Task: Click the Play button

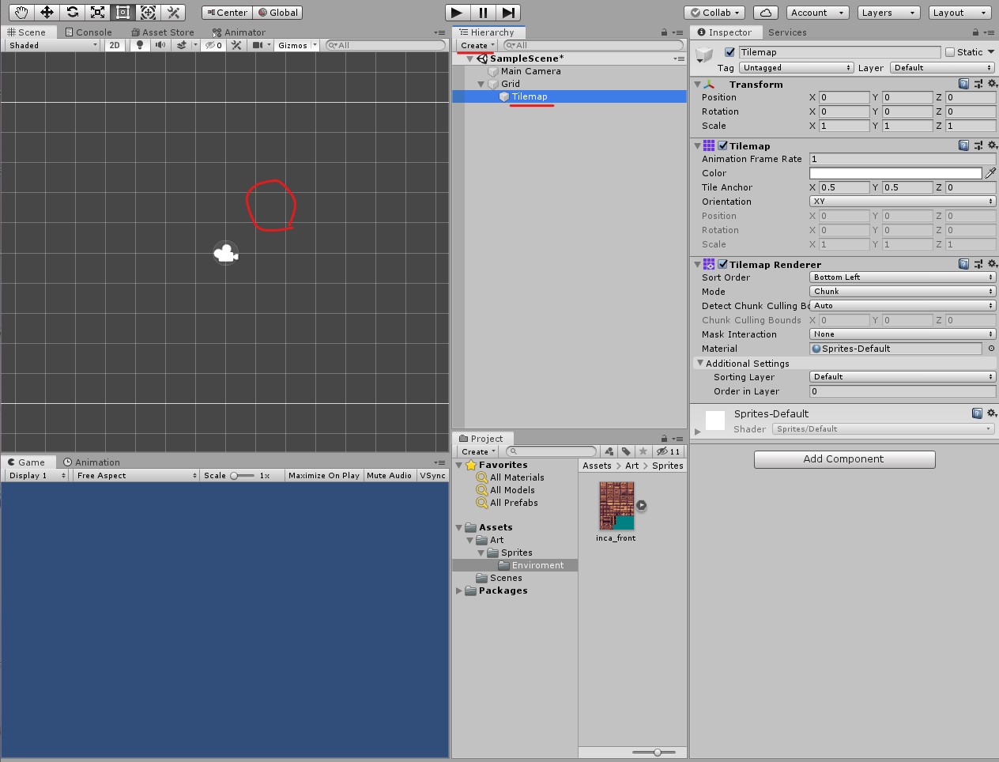Action: click(456, 12)
